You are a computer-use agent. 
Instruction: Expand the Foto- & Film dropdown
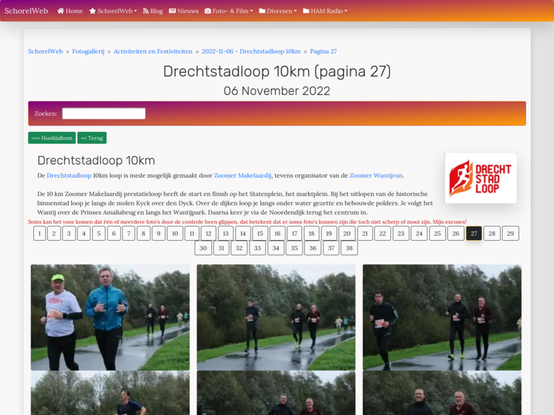point(229,11)
